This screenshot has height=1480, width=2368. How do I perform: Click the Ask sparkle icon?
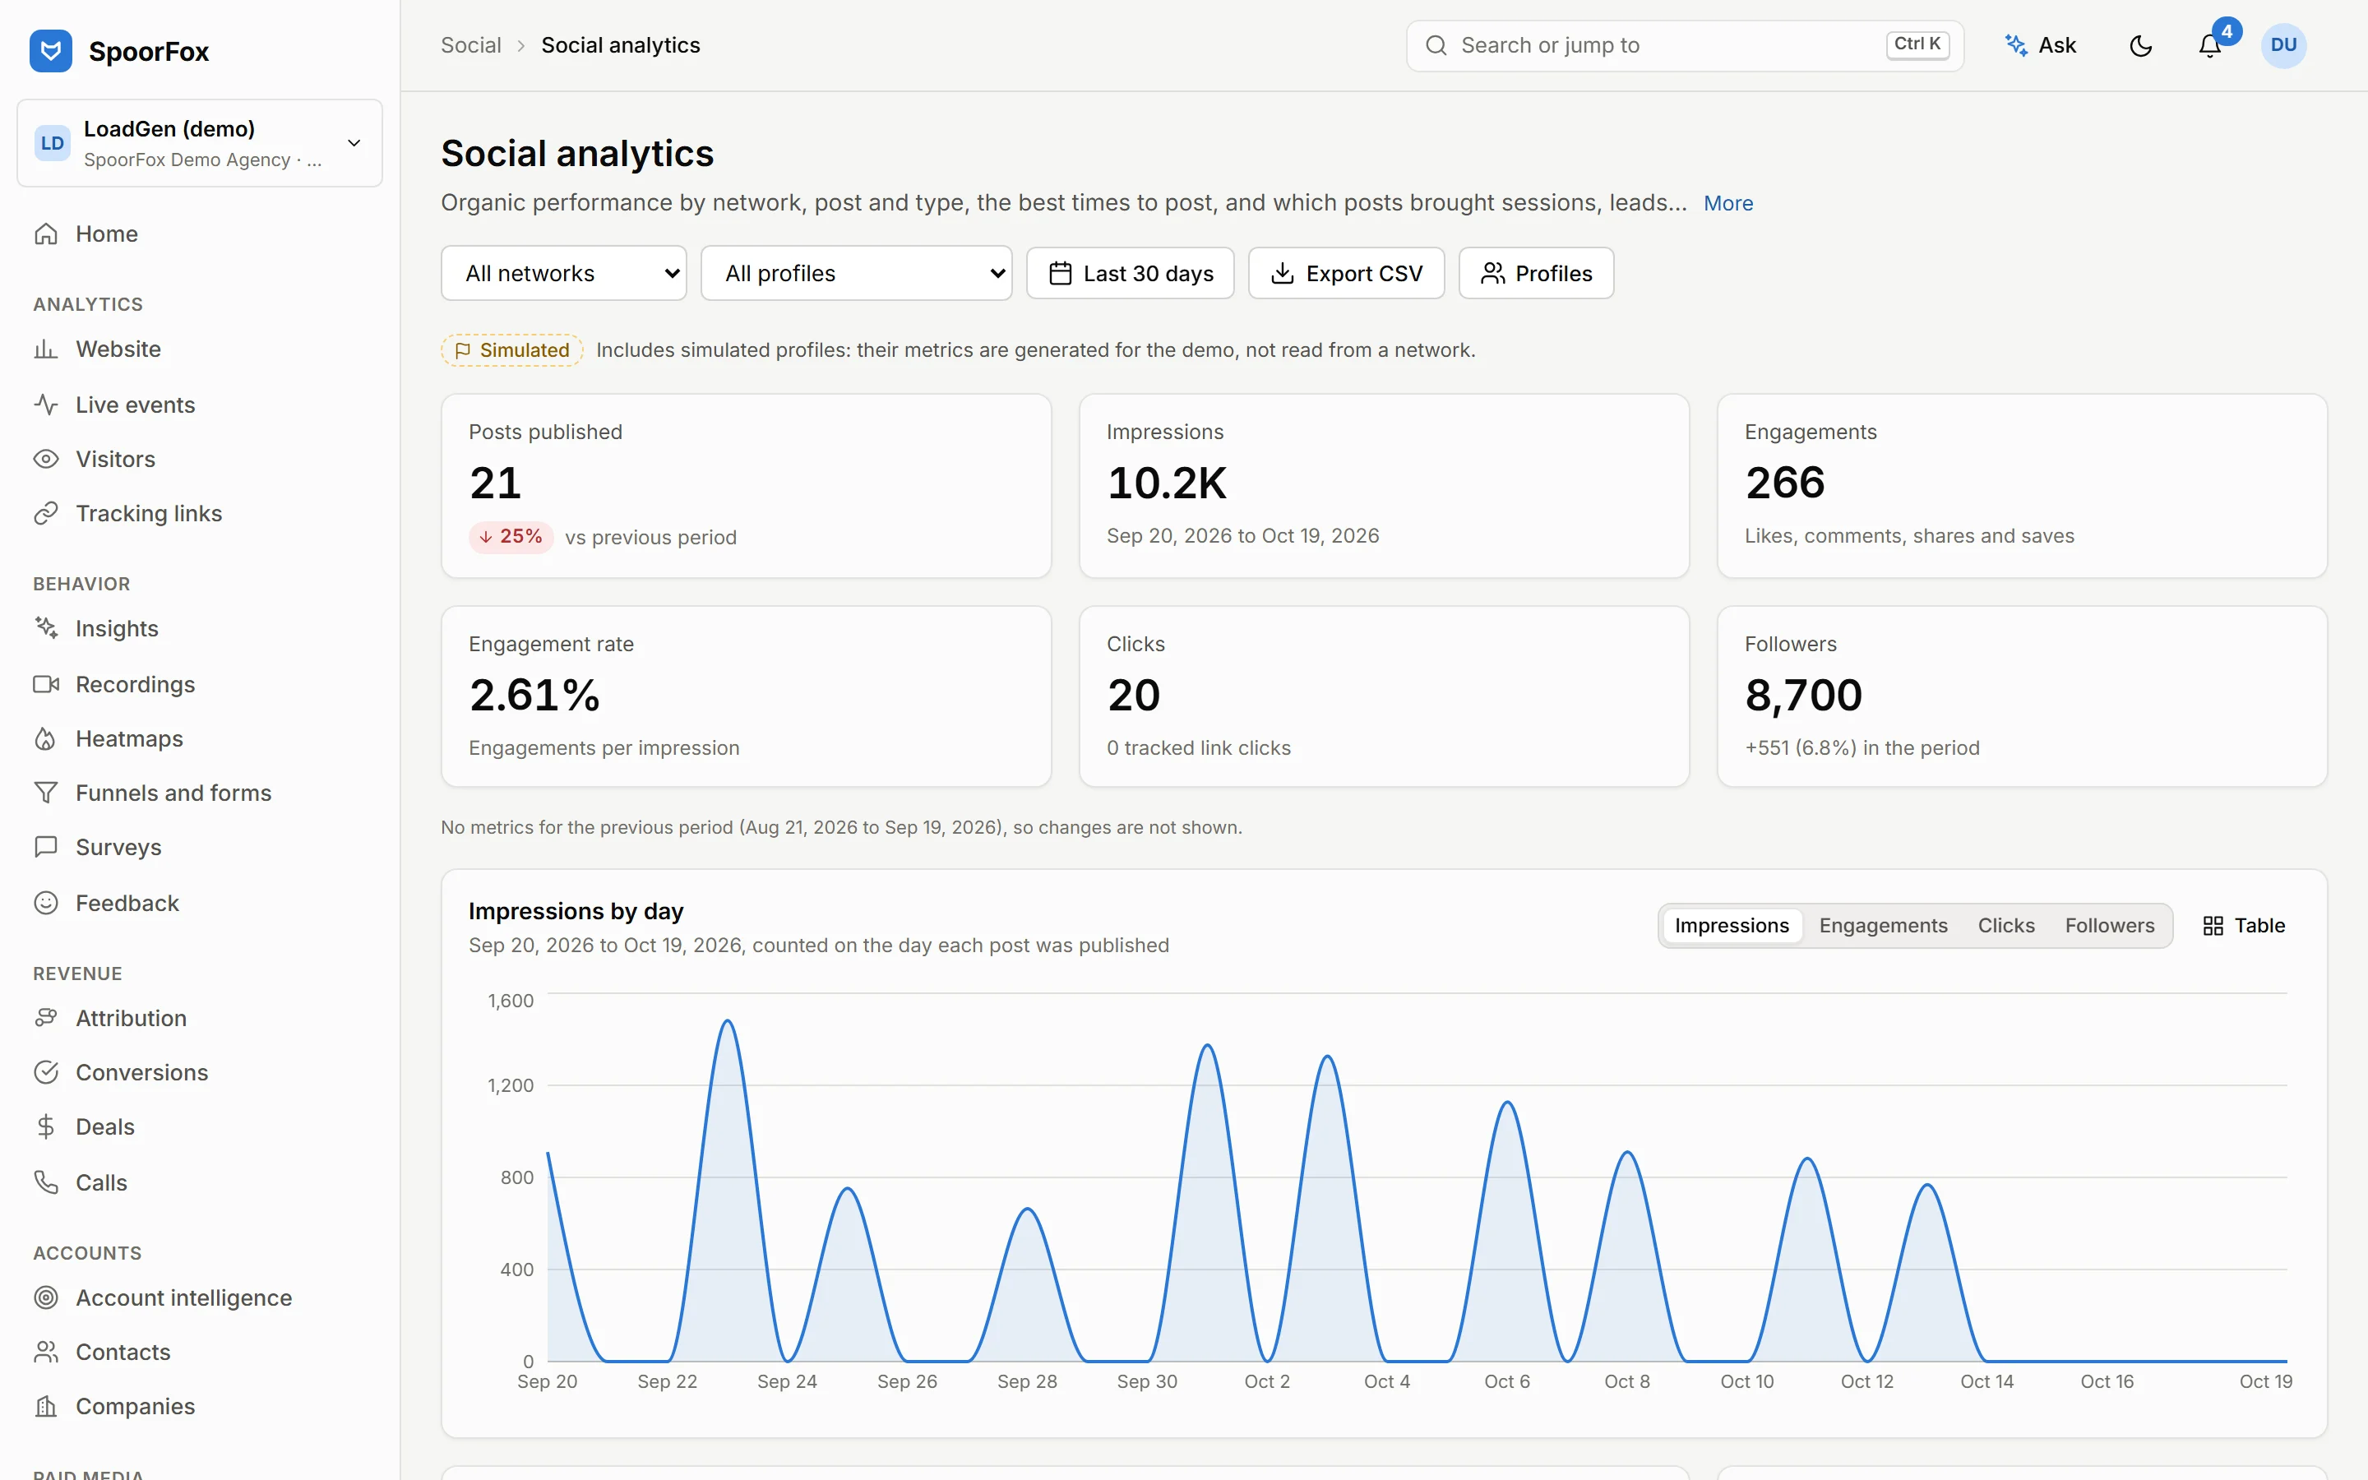(2016, 45)
